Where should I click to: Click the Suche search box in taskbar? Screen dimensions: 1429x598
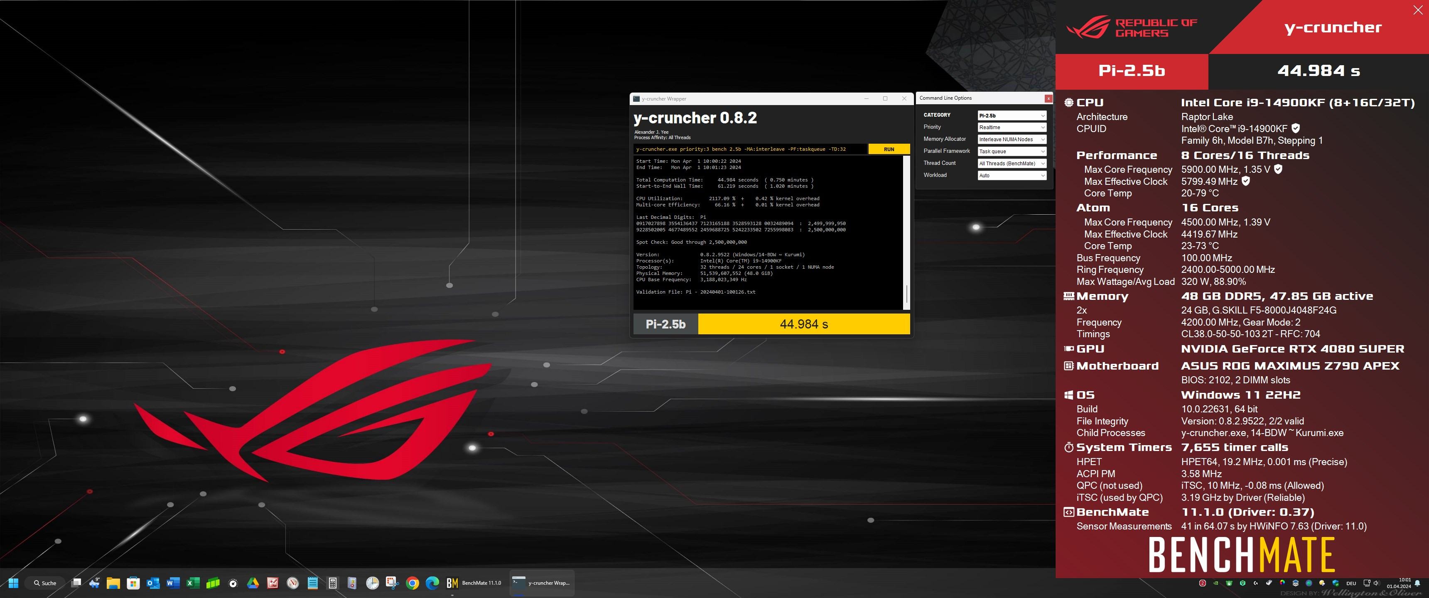[46, 583]
